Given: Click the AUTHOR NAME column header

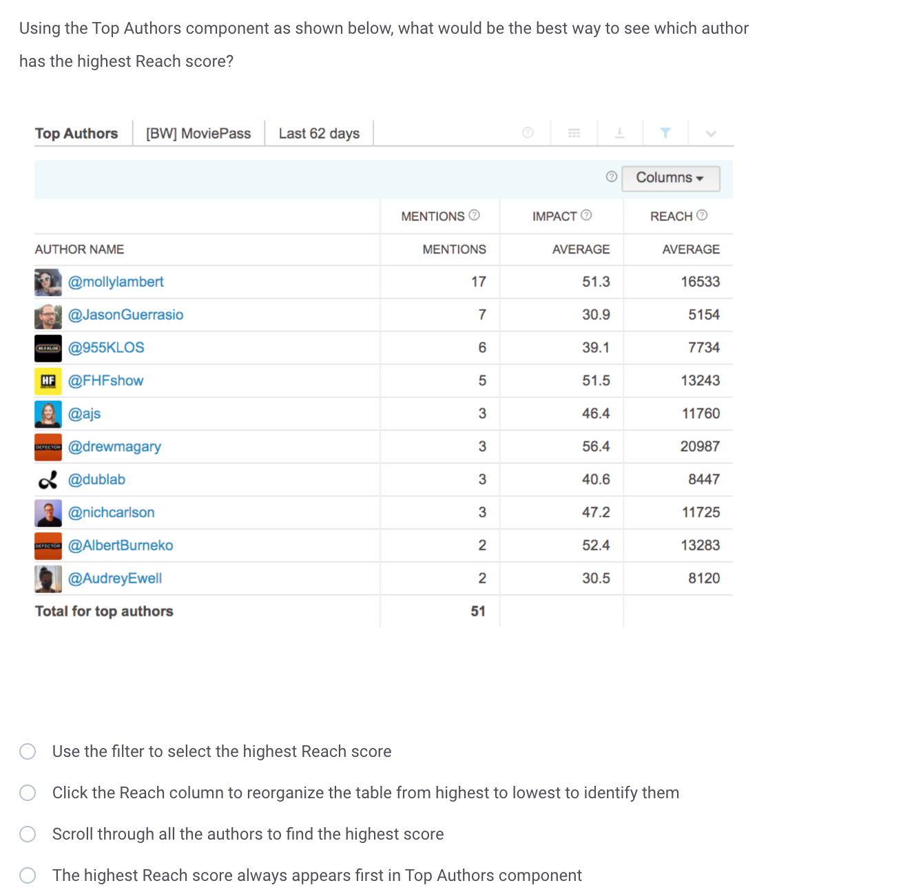Looking at the screenshot, I should (79, 249).
